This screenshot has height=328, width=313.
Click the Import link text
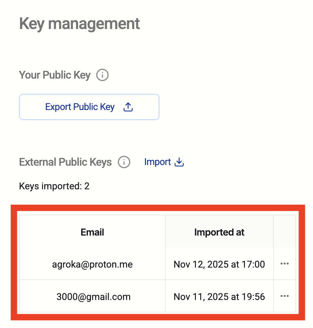click(158, 162)
